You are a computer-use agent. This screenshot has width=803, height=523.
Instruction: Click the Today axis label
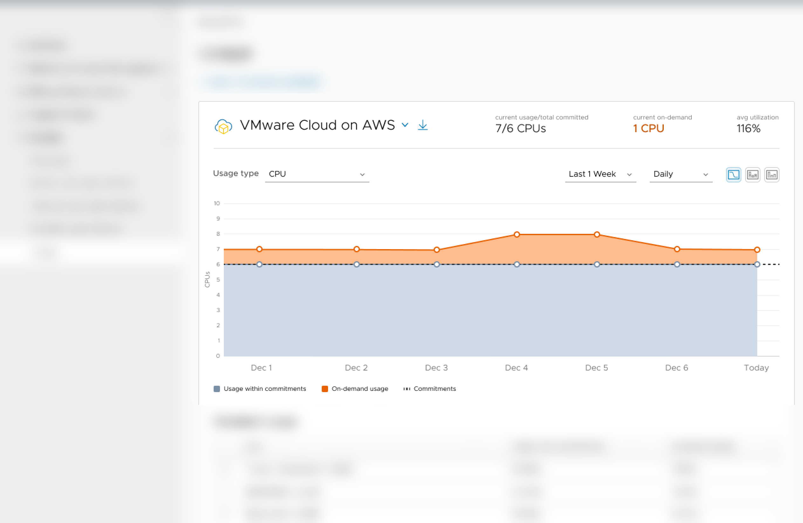757,368
